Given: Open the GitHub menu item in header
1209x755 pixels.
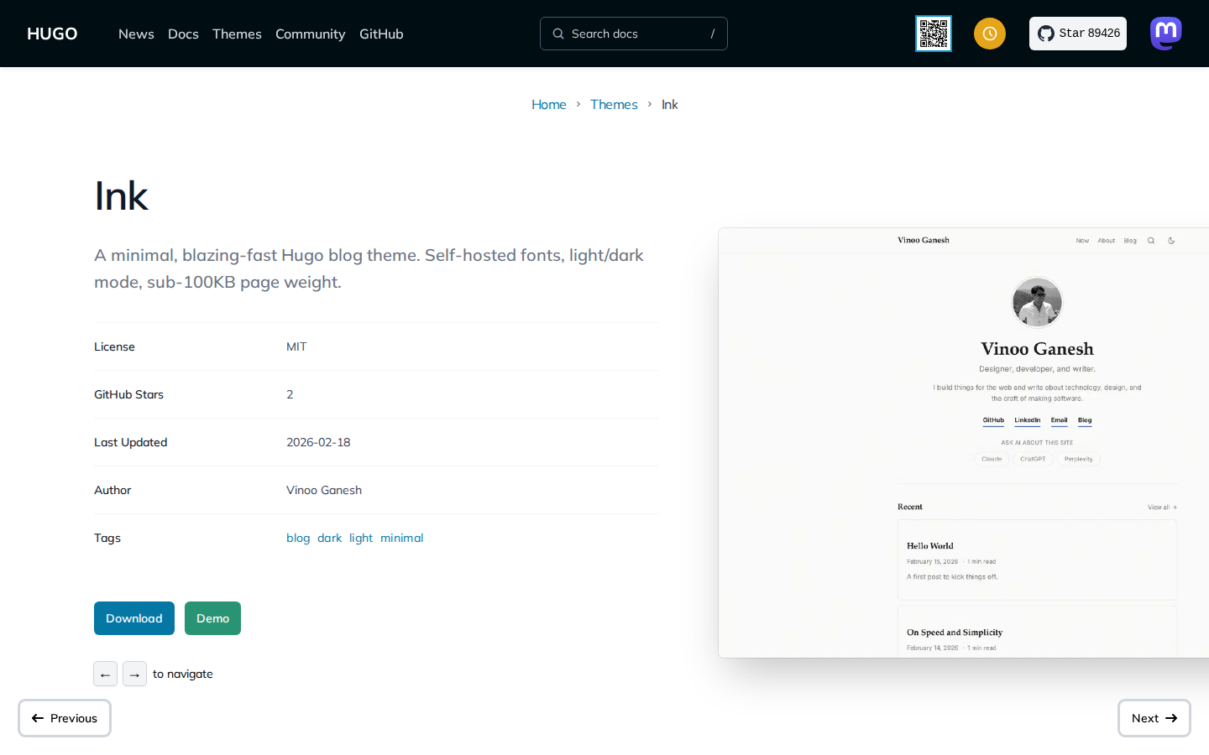Looking at the screenshot, I should tap(381, 34).
